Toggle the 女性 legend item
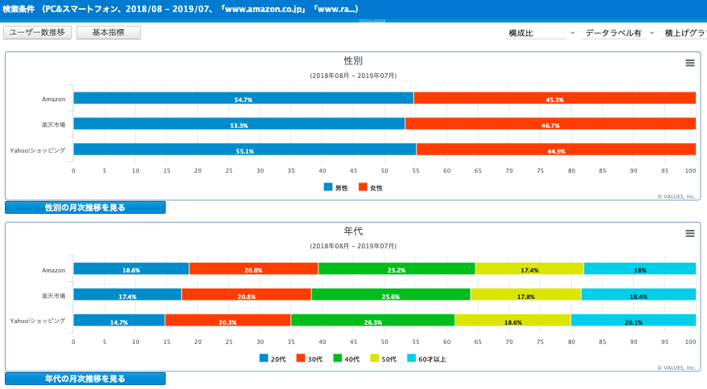The image size is (707, 389). point(371,187)
